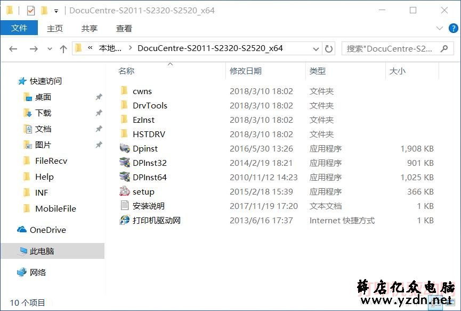The height and width of the screenshot is (311, 461).
Task: Select the 打印机驱动网 internet shortcut icon
Action: pyautogui.click(x=125, y=220)
